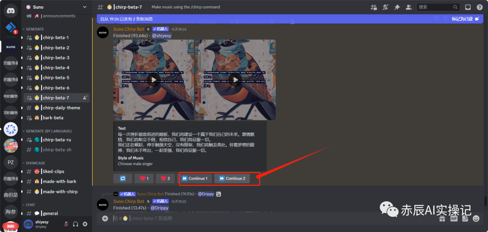Open the 海参 server icon
Viewport: 488px width, 232px height.
10,212
